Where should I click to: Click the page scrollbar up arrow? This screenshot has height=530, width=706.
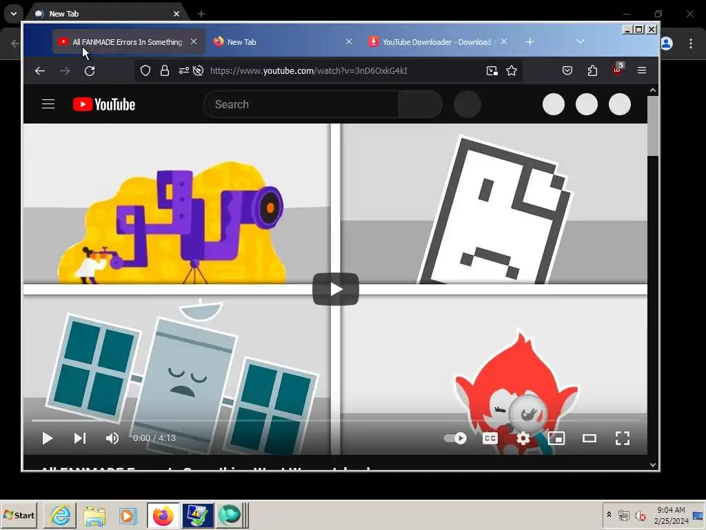653,90
